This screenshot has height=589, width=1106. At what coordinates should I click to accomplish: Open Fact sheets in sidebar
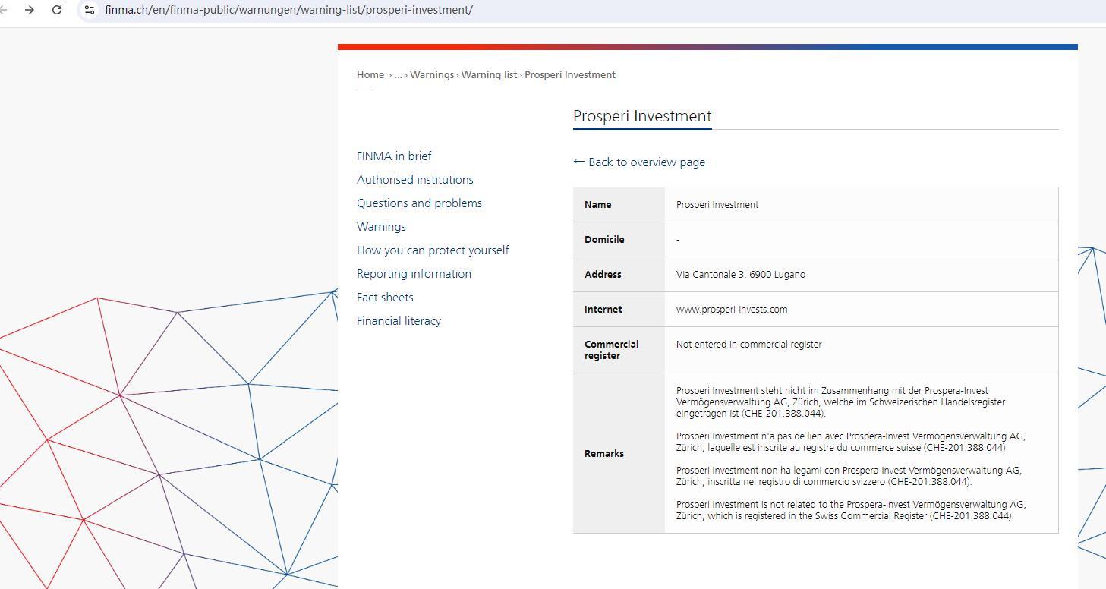[x=385, y=297]
